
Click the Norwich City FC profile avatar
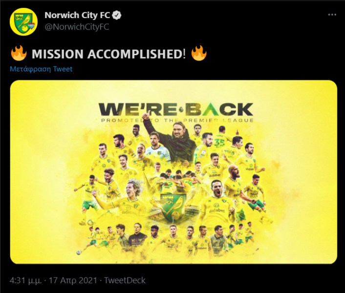[x=23, y=21]
